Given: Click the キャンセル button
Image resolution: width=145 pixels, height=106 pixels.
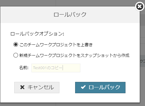Looking at the screenshot, I should click(x=37, y=87).
